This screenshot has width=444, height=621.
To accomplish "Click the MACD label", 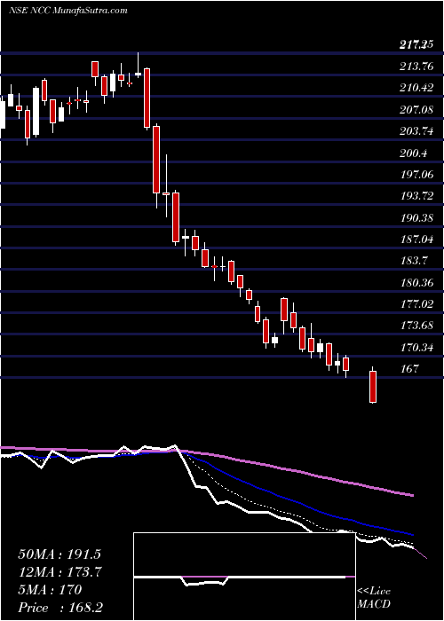I will click(x=374, y=604).
